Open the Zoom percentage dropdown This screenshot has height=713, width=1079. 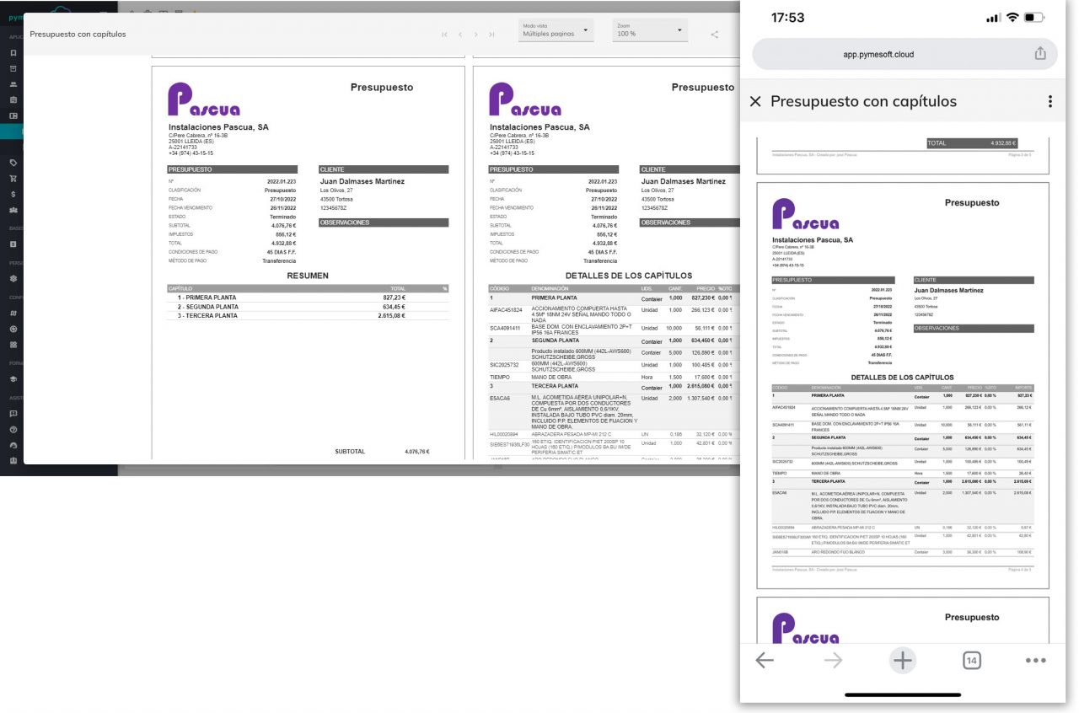(x=649, y=31)
